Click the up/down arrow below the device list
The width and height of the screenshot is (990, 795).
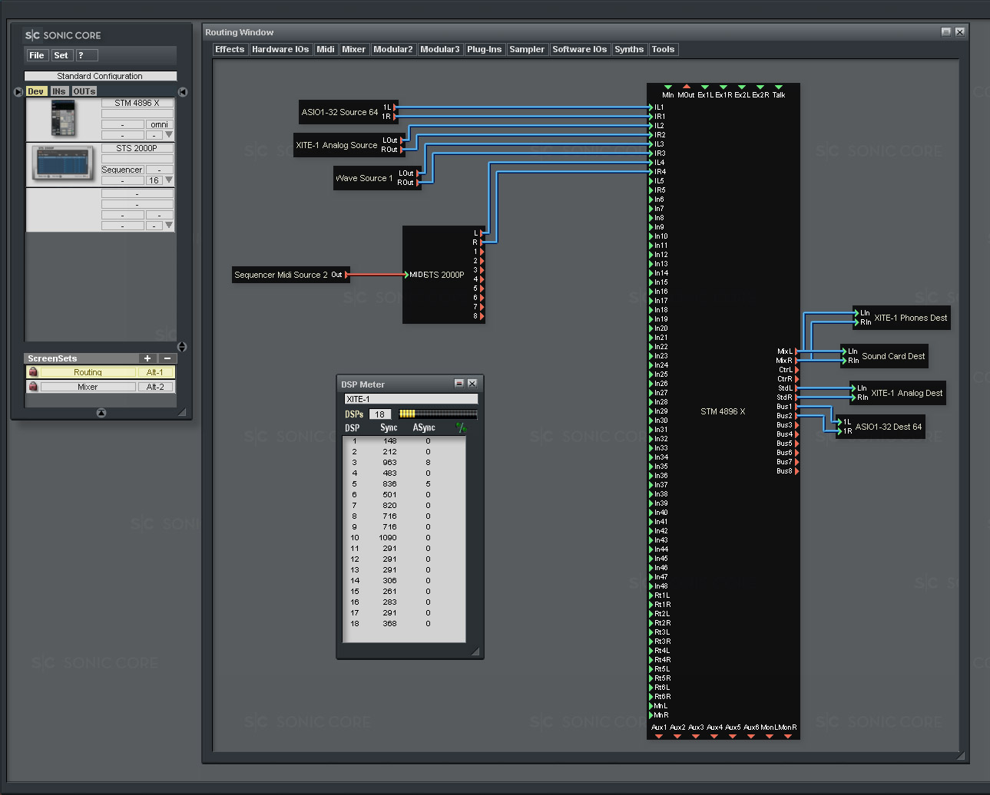pyautogui.click(x=182, y=347)
